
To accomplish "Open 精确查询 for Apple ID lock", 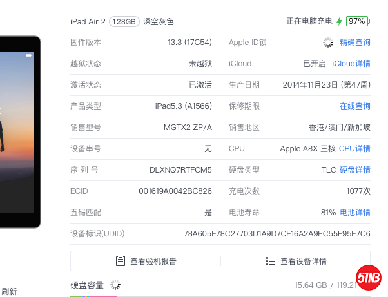I will [x=355, y=43].
